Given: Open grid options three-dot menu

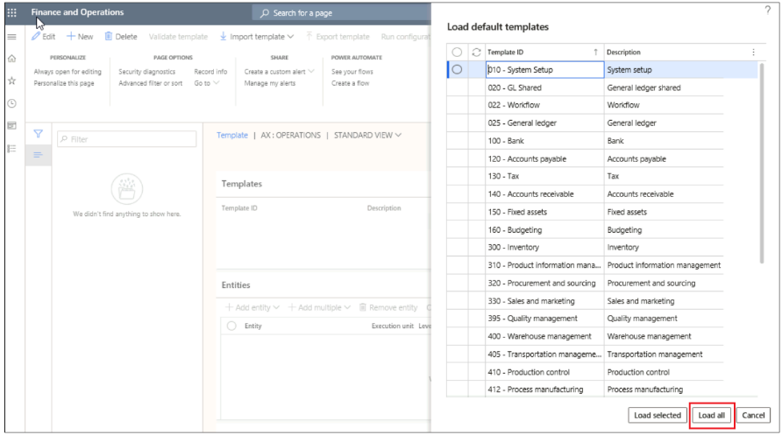Looking at the screenshot, I should pos(753,52).
